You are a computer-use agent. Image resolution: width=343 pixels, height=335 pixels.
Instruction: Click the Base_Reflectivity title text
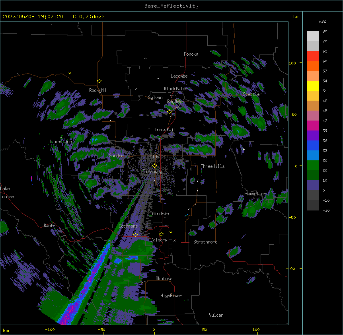point(171,6)
